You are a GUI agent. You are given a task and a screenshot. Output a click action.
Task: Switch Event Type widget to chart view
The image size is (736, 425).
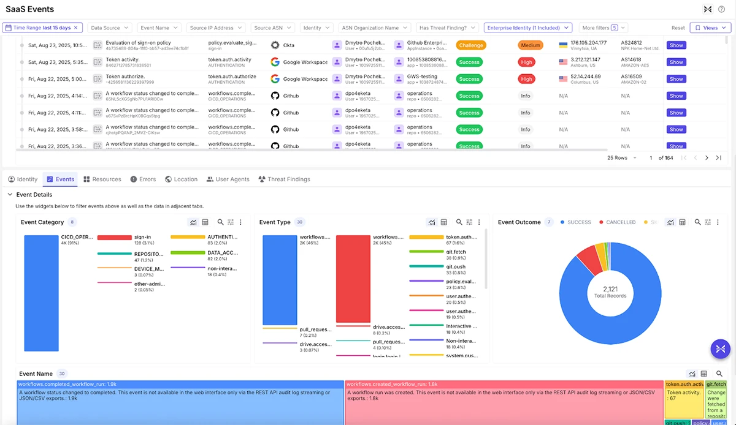(x=432, y=222)
